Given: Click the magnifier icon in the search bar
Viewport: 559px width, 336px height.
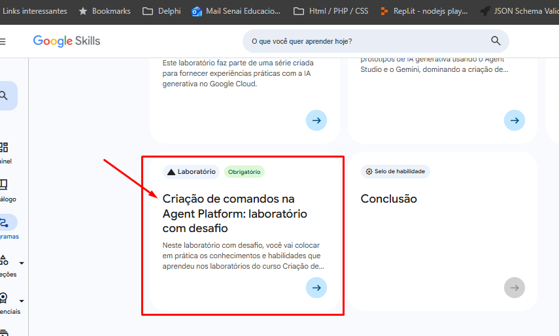Looking at the screenshot, I should pos(496,41).
